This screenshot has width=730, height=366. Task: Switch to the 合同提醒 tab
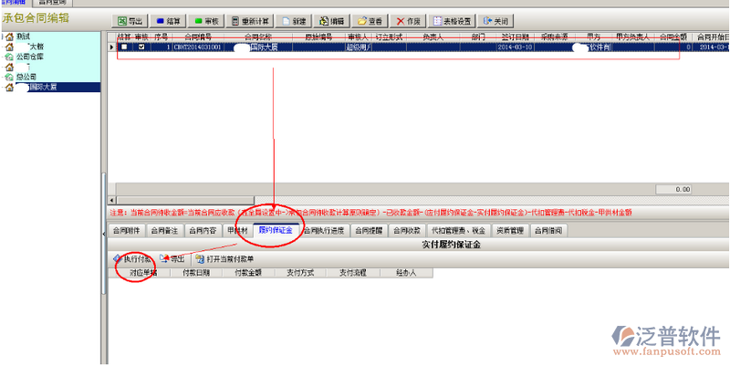(369, 231)
